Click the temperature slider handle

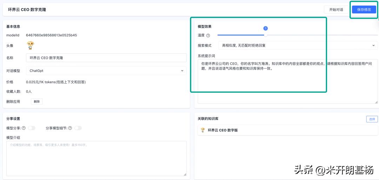265,35
